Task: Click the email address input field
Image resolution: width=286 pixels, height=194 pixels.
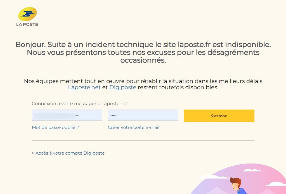Action: (x=67, y=115)
